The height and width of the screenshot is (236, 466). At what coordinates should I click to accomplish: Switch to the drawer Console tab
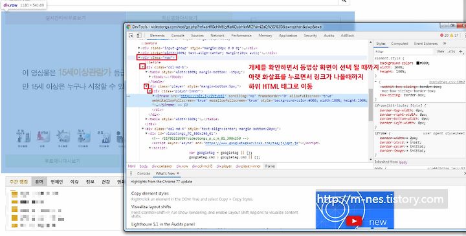pos(144,173)
